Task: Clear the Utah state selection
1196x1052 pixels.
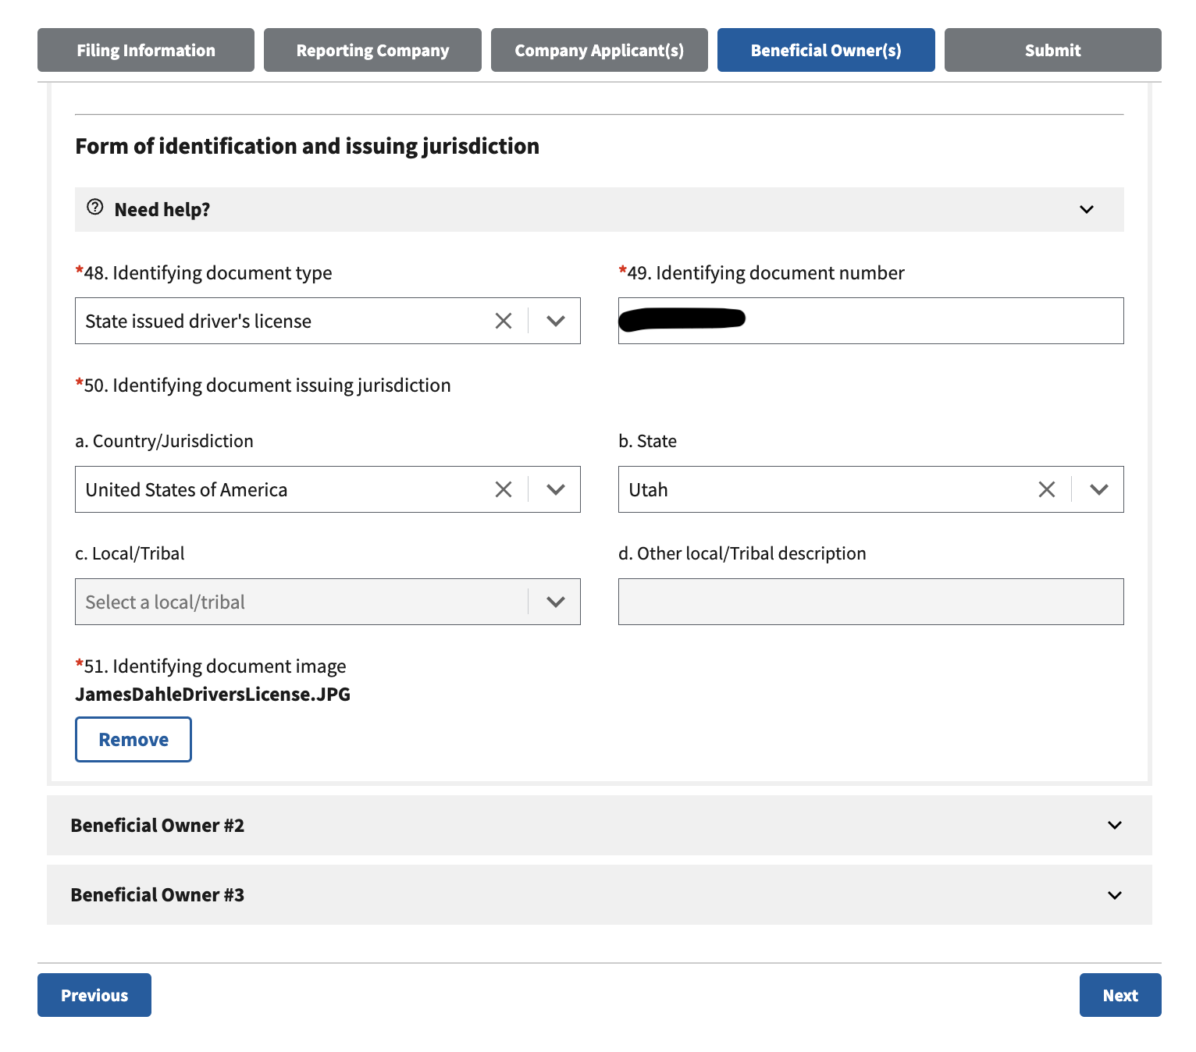Action: [1047, 489]
